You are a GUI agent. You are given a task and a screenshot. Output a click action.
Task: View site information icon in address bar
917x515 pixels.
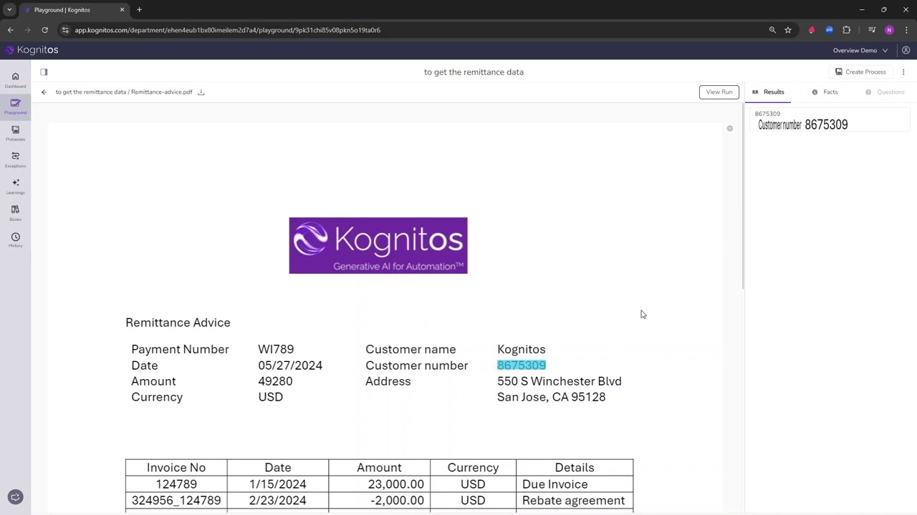(x=65, y=30)
